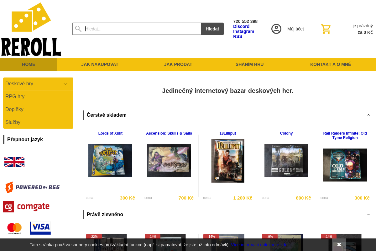Click the magnifier icon in search box

(78, 29)
